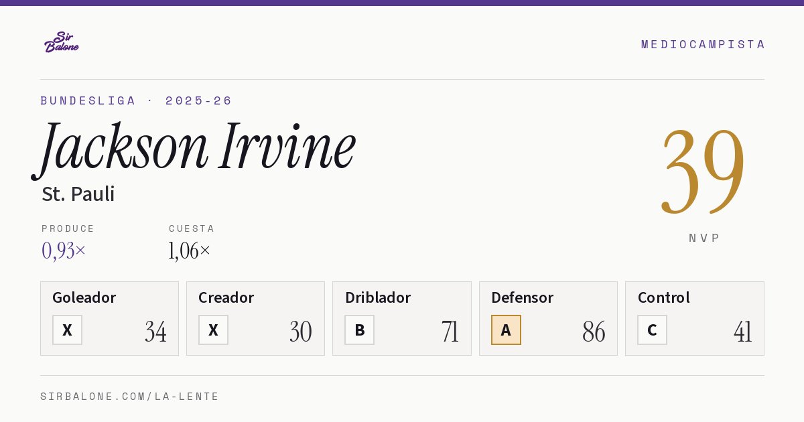Select the Goleador score 34

coord(155,332)
